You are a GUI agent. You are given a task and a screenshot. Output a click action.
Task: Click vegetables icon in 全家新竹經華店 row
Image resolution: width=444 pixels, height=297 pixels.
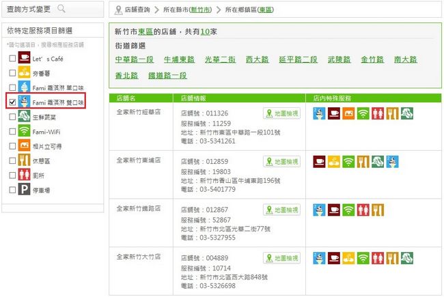407,113
